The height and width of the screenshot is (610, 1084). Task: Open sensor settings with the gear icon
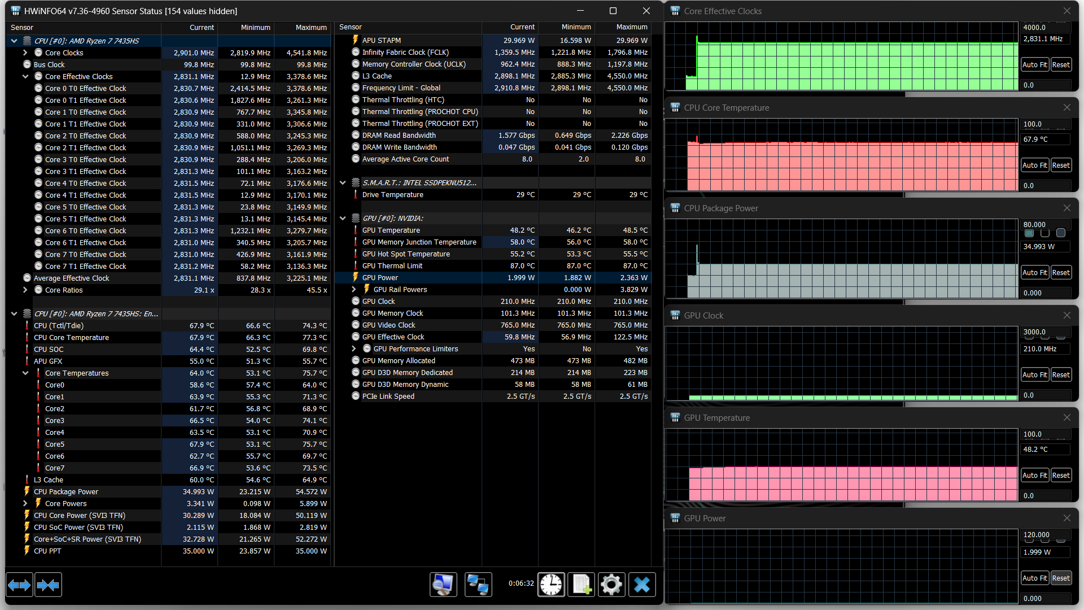coord(611,584)
